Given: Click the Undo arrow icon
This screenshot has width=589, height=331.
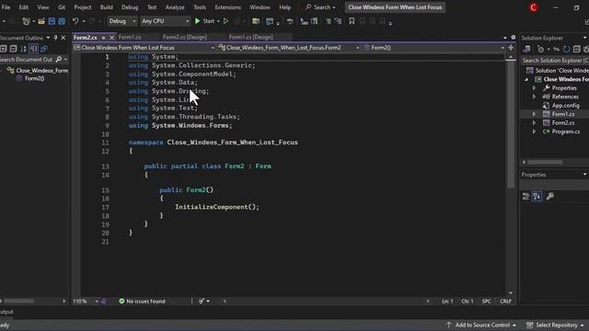Looking at the screenshot, I should click(x=75, y=21).
